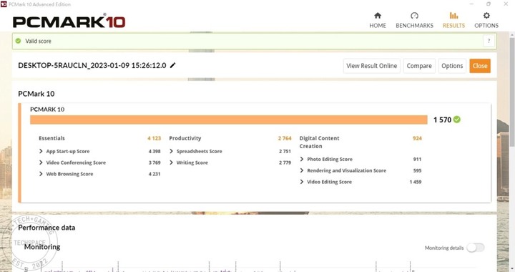The width and height of the screenshot is (515, 272).
Task: Restore down the PCMark 10 window
Action: tap(489, 4)
